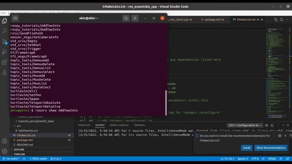Open the terminal hamburger menu

pos(135,18)
